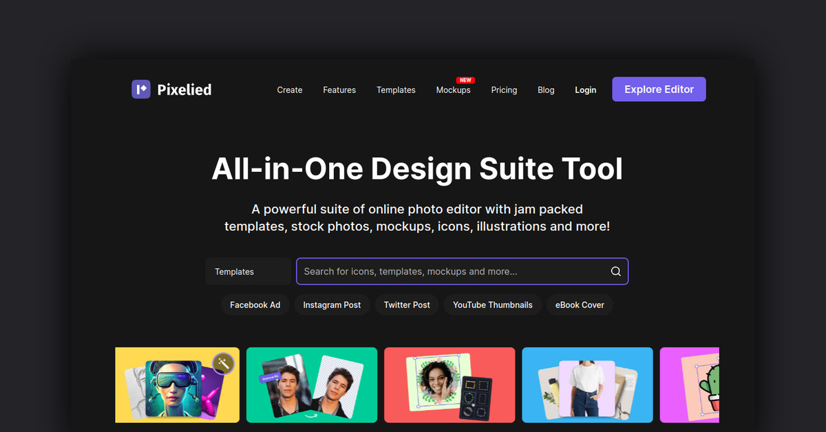The width and height of the screenshot is (826, 432).
Task: Open the Templates category selector beside the search bar
Action: tap(248, 271)
